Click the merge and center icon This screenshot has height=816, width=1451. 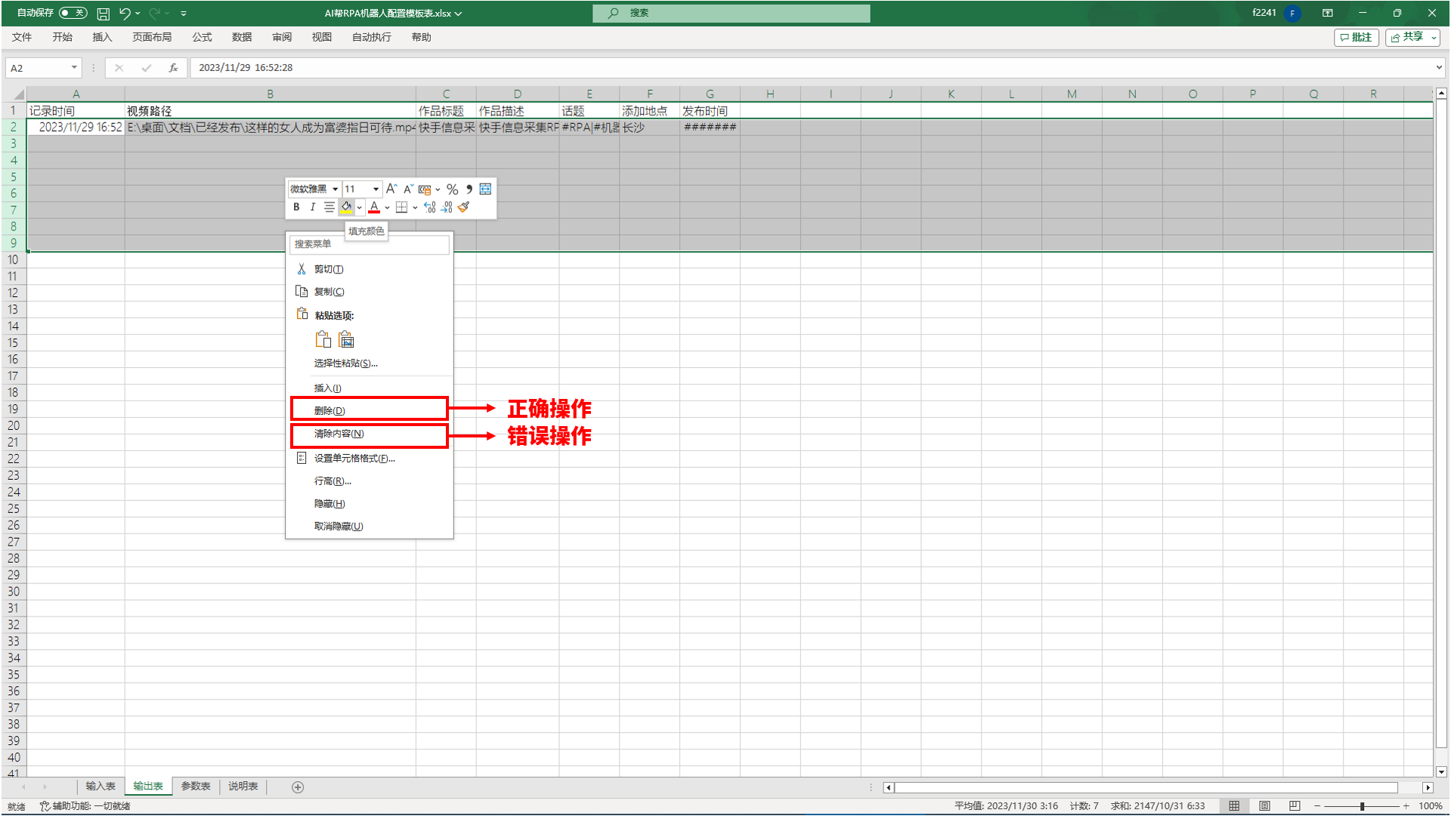pyautogui.click(x=486, y=189)
